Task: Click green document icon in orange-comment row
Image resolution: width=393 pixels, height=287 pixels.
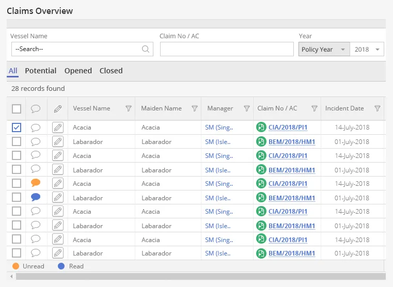Action: (261, 183)
